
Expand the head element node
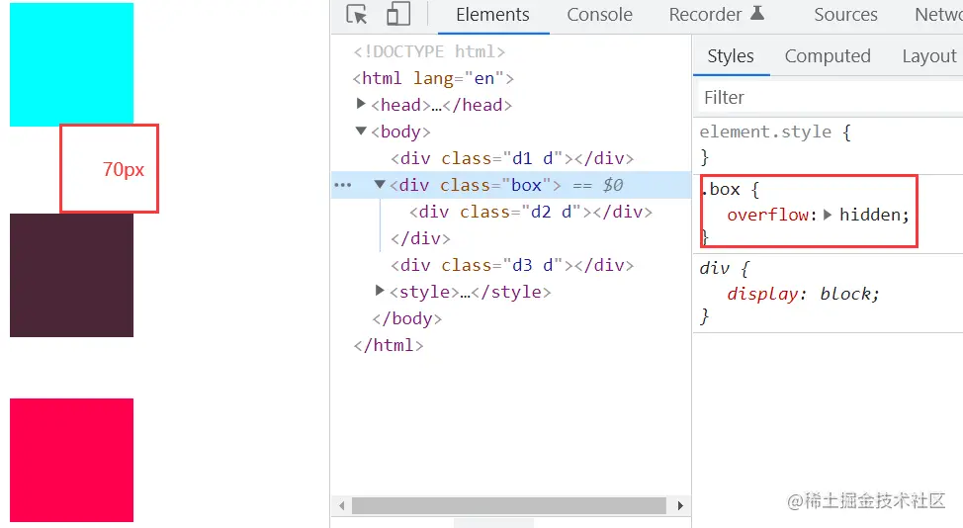(x=361, y=104)
